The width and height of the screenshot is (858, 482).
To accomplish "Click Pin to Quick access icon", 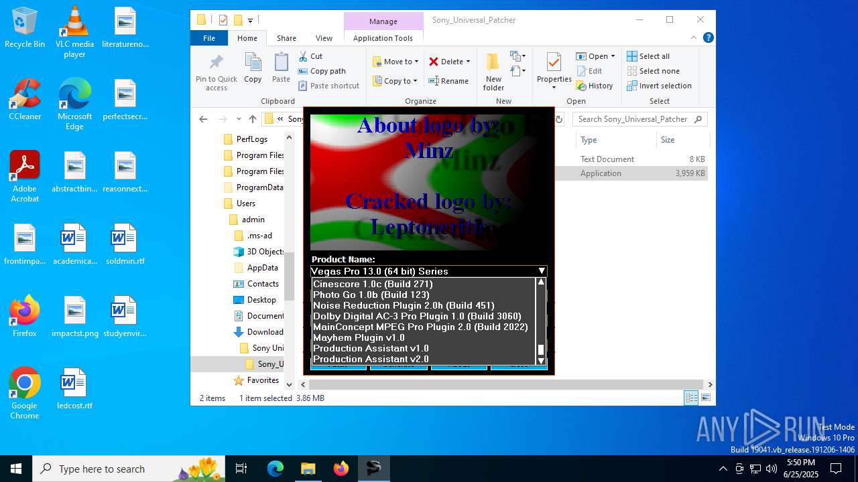I will click(216, 72).
